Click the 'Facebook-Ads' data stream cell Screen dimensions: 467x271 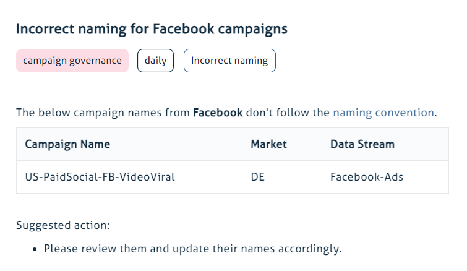pyautogui.click(x=367, y=177)
